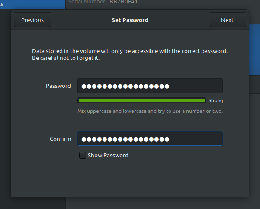Click the BB7B0FA1 serial number value
This screenshot has height=209, width=260.
point(124,2)
